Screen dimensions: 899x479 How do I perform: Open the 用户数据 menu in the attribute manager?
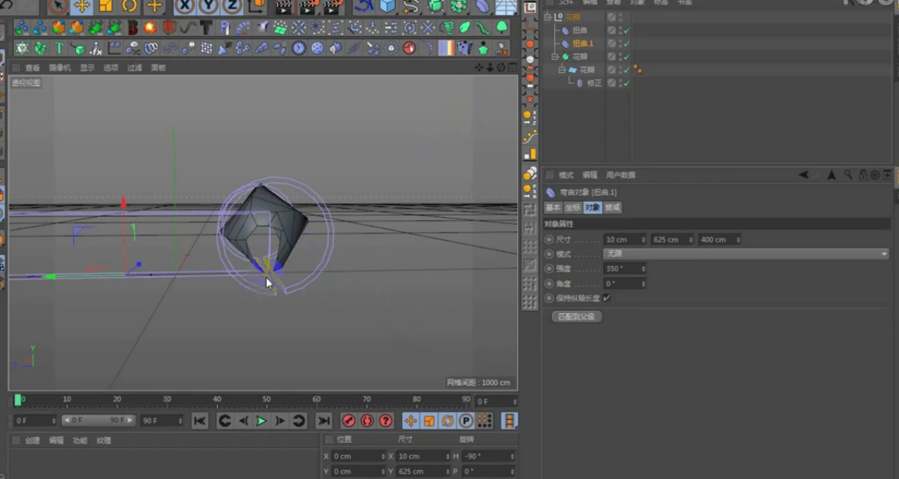pyautogui.click(x=620, y=175)
